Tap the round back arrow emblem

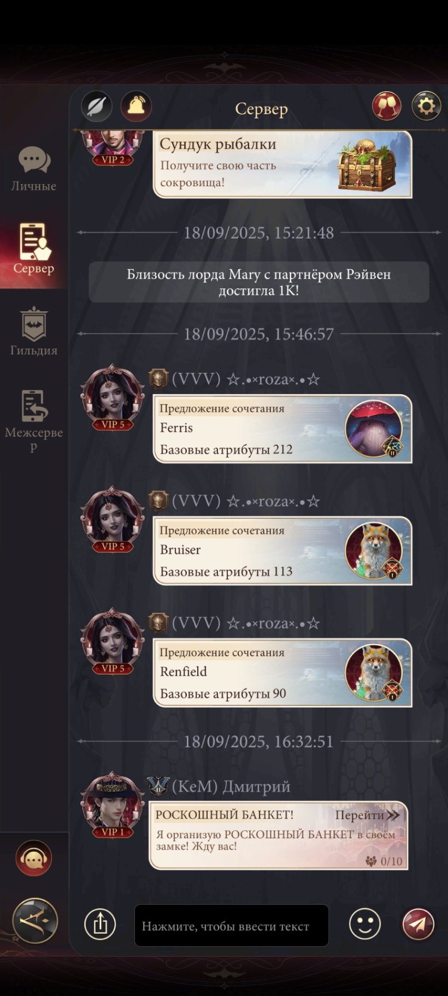[35, 921]
